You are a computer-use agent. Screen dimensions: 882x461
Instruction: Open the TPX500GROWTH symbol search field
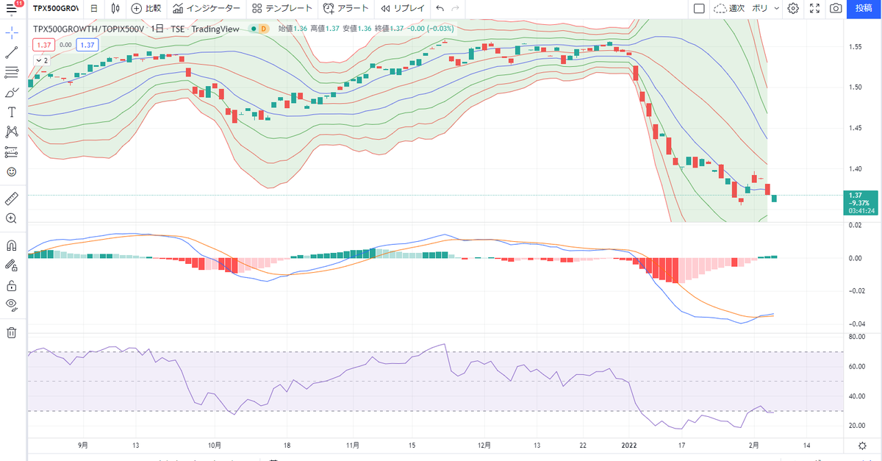click(54, 9)
